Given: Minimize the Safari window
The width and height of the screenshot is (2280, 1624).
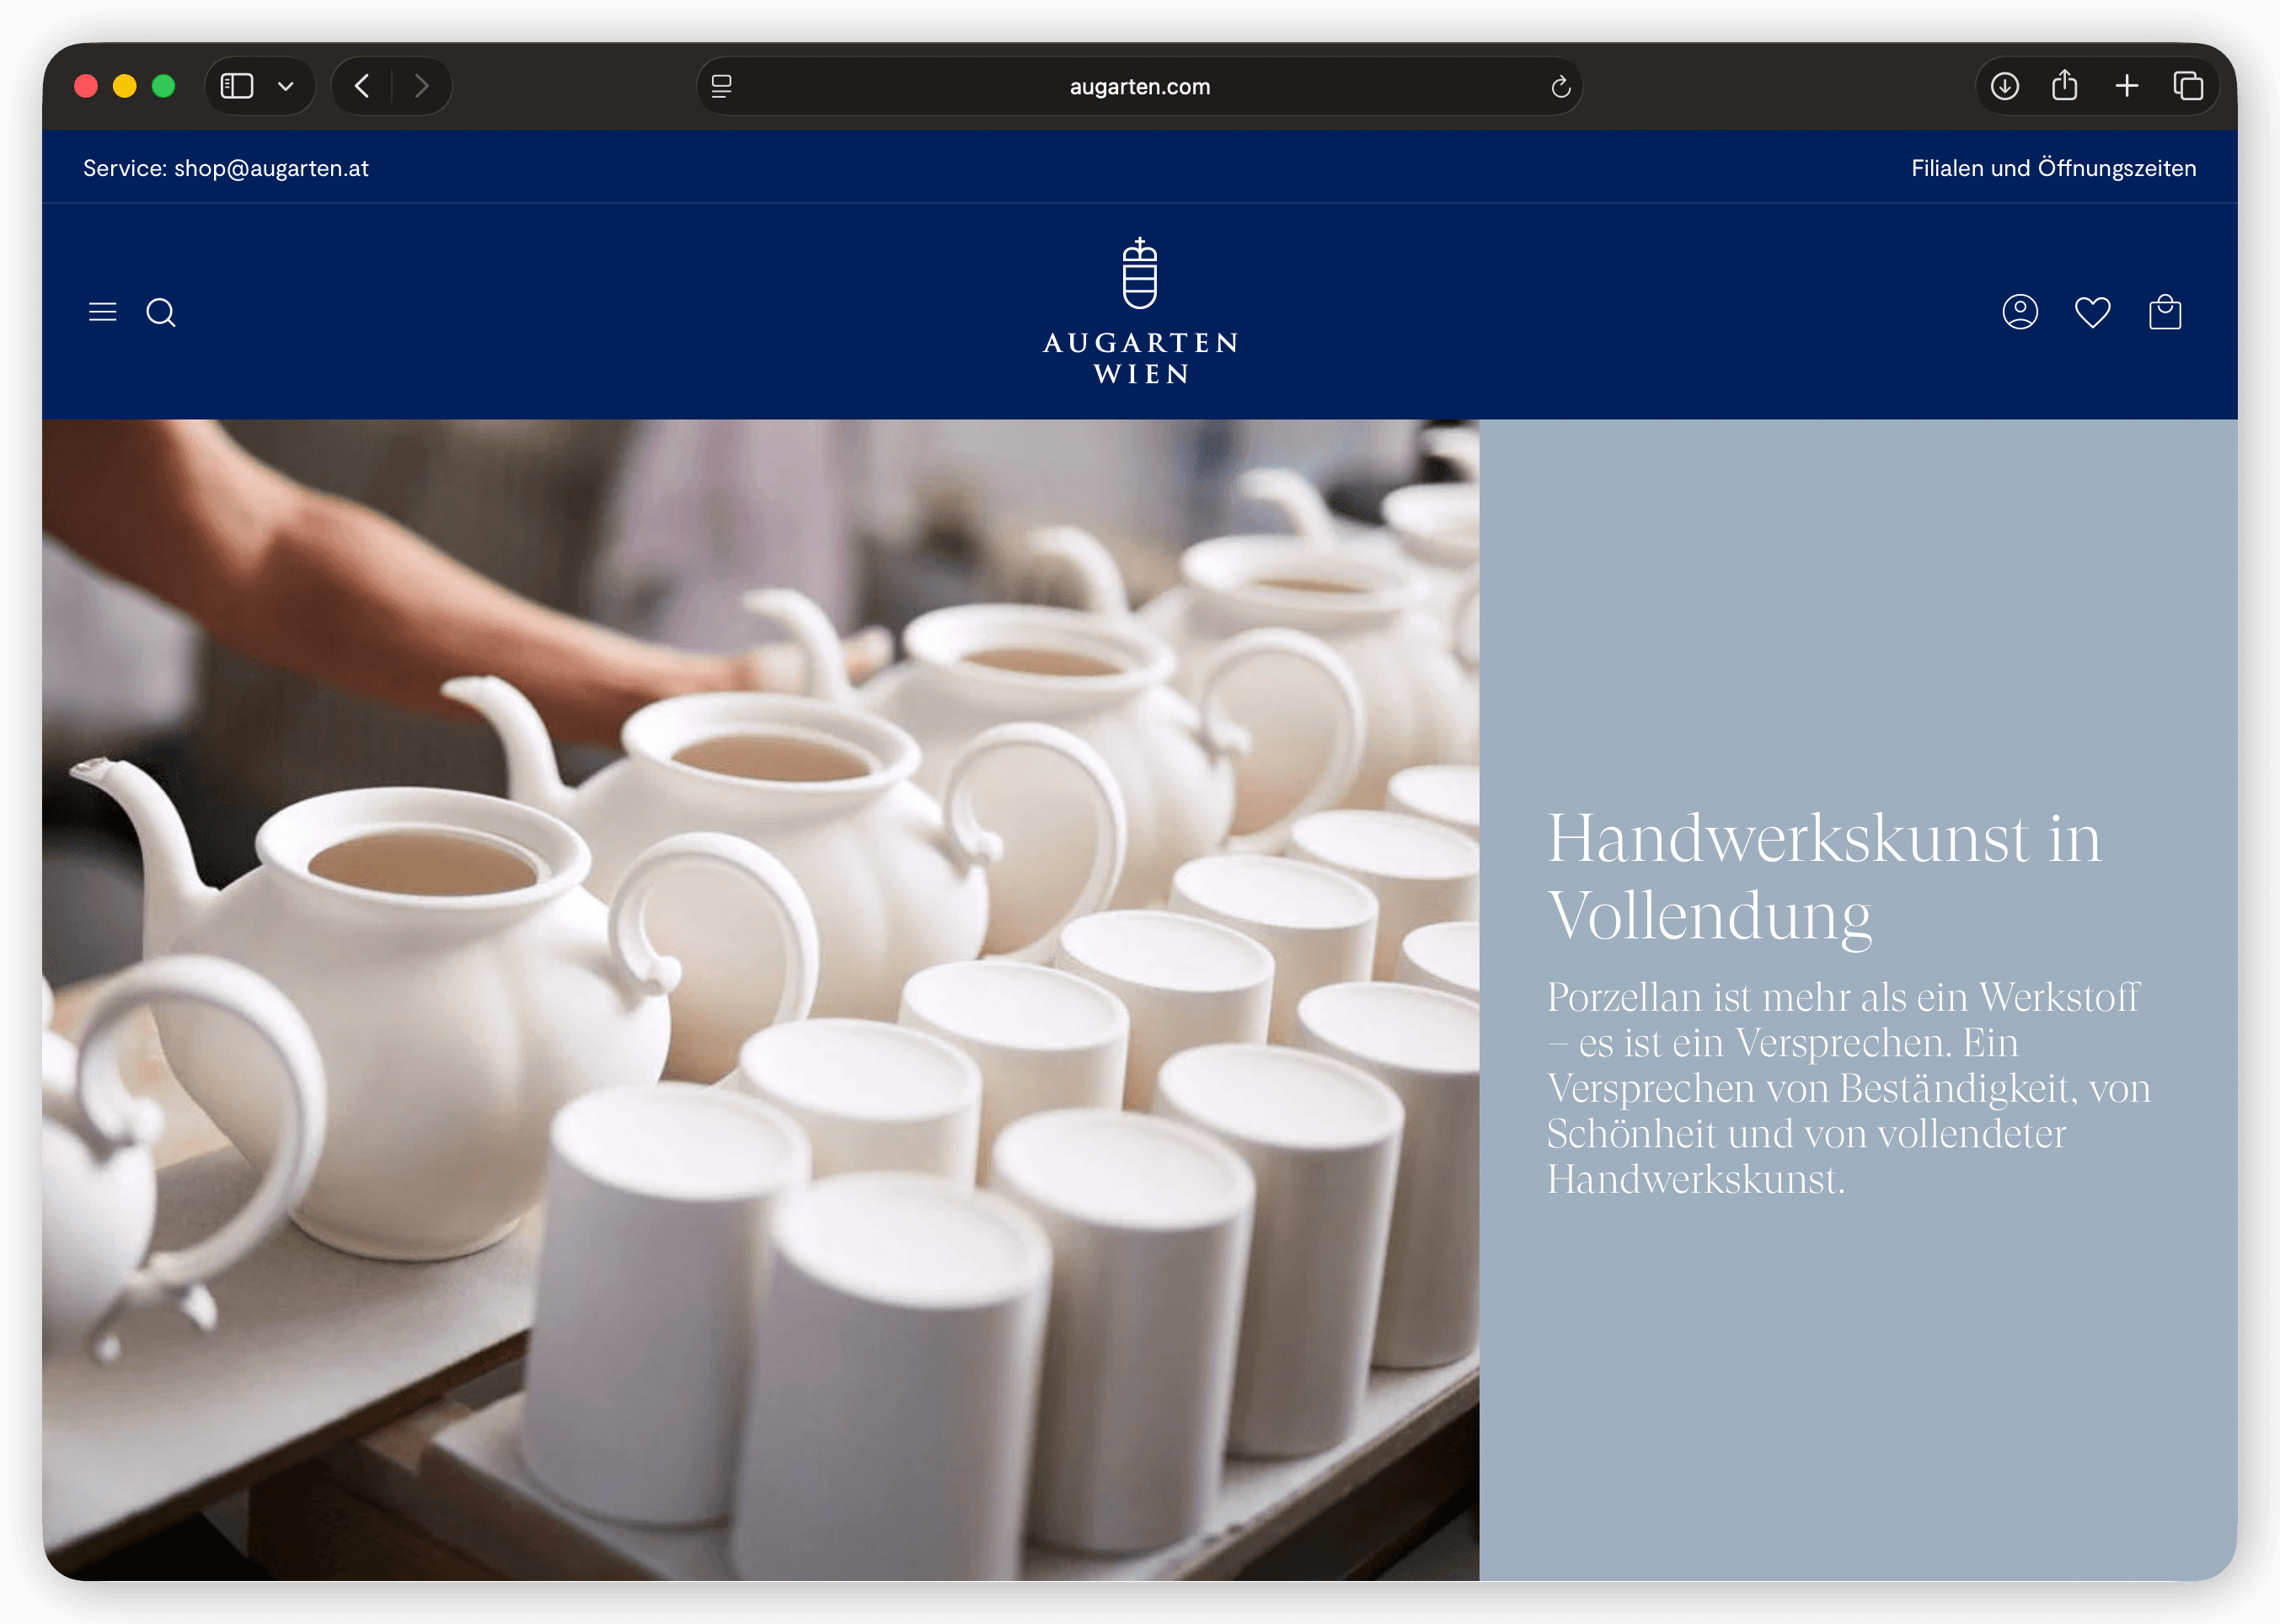Looking at the screenshot, I should click(x=125, y=86).
